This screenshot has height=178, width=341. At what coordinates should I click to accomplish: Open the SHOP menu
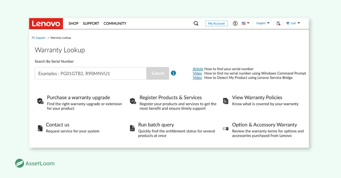pyautogui.click(x=73, y=24)
